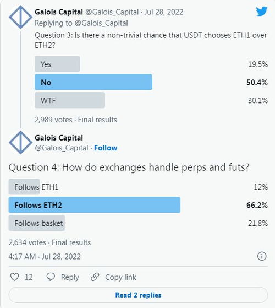The image size is (275, 308).
Task: Click the top Galois Capital diamond avatar
Action: tap(20, 17)
